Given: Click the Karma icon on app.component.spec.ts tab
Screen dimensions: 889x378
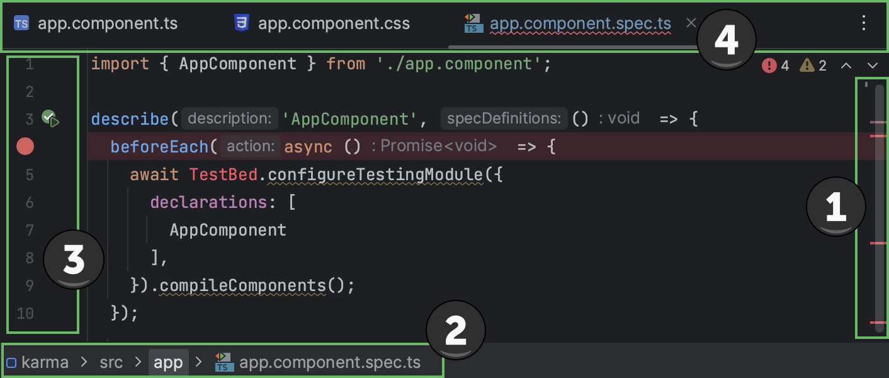Looking at the screenshot, I should tap(473, 23).
